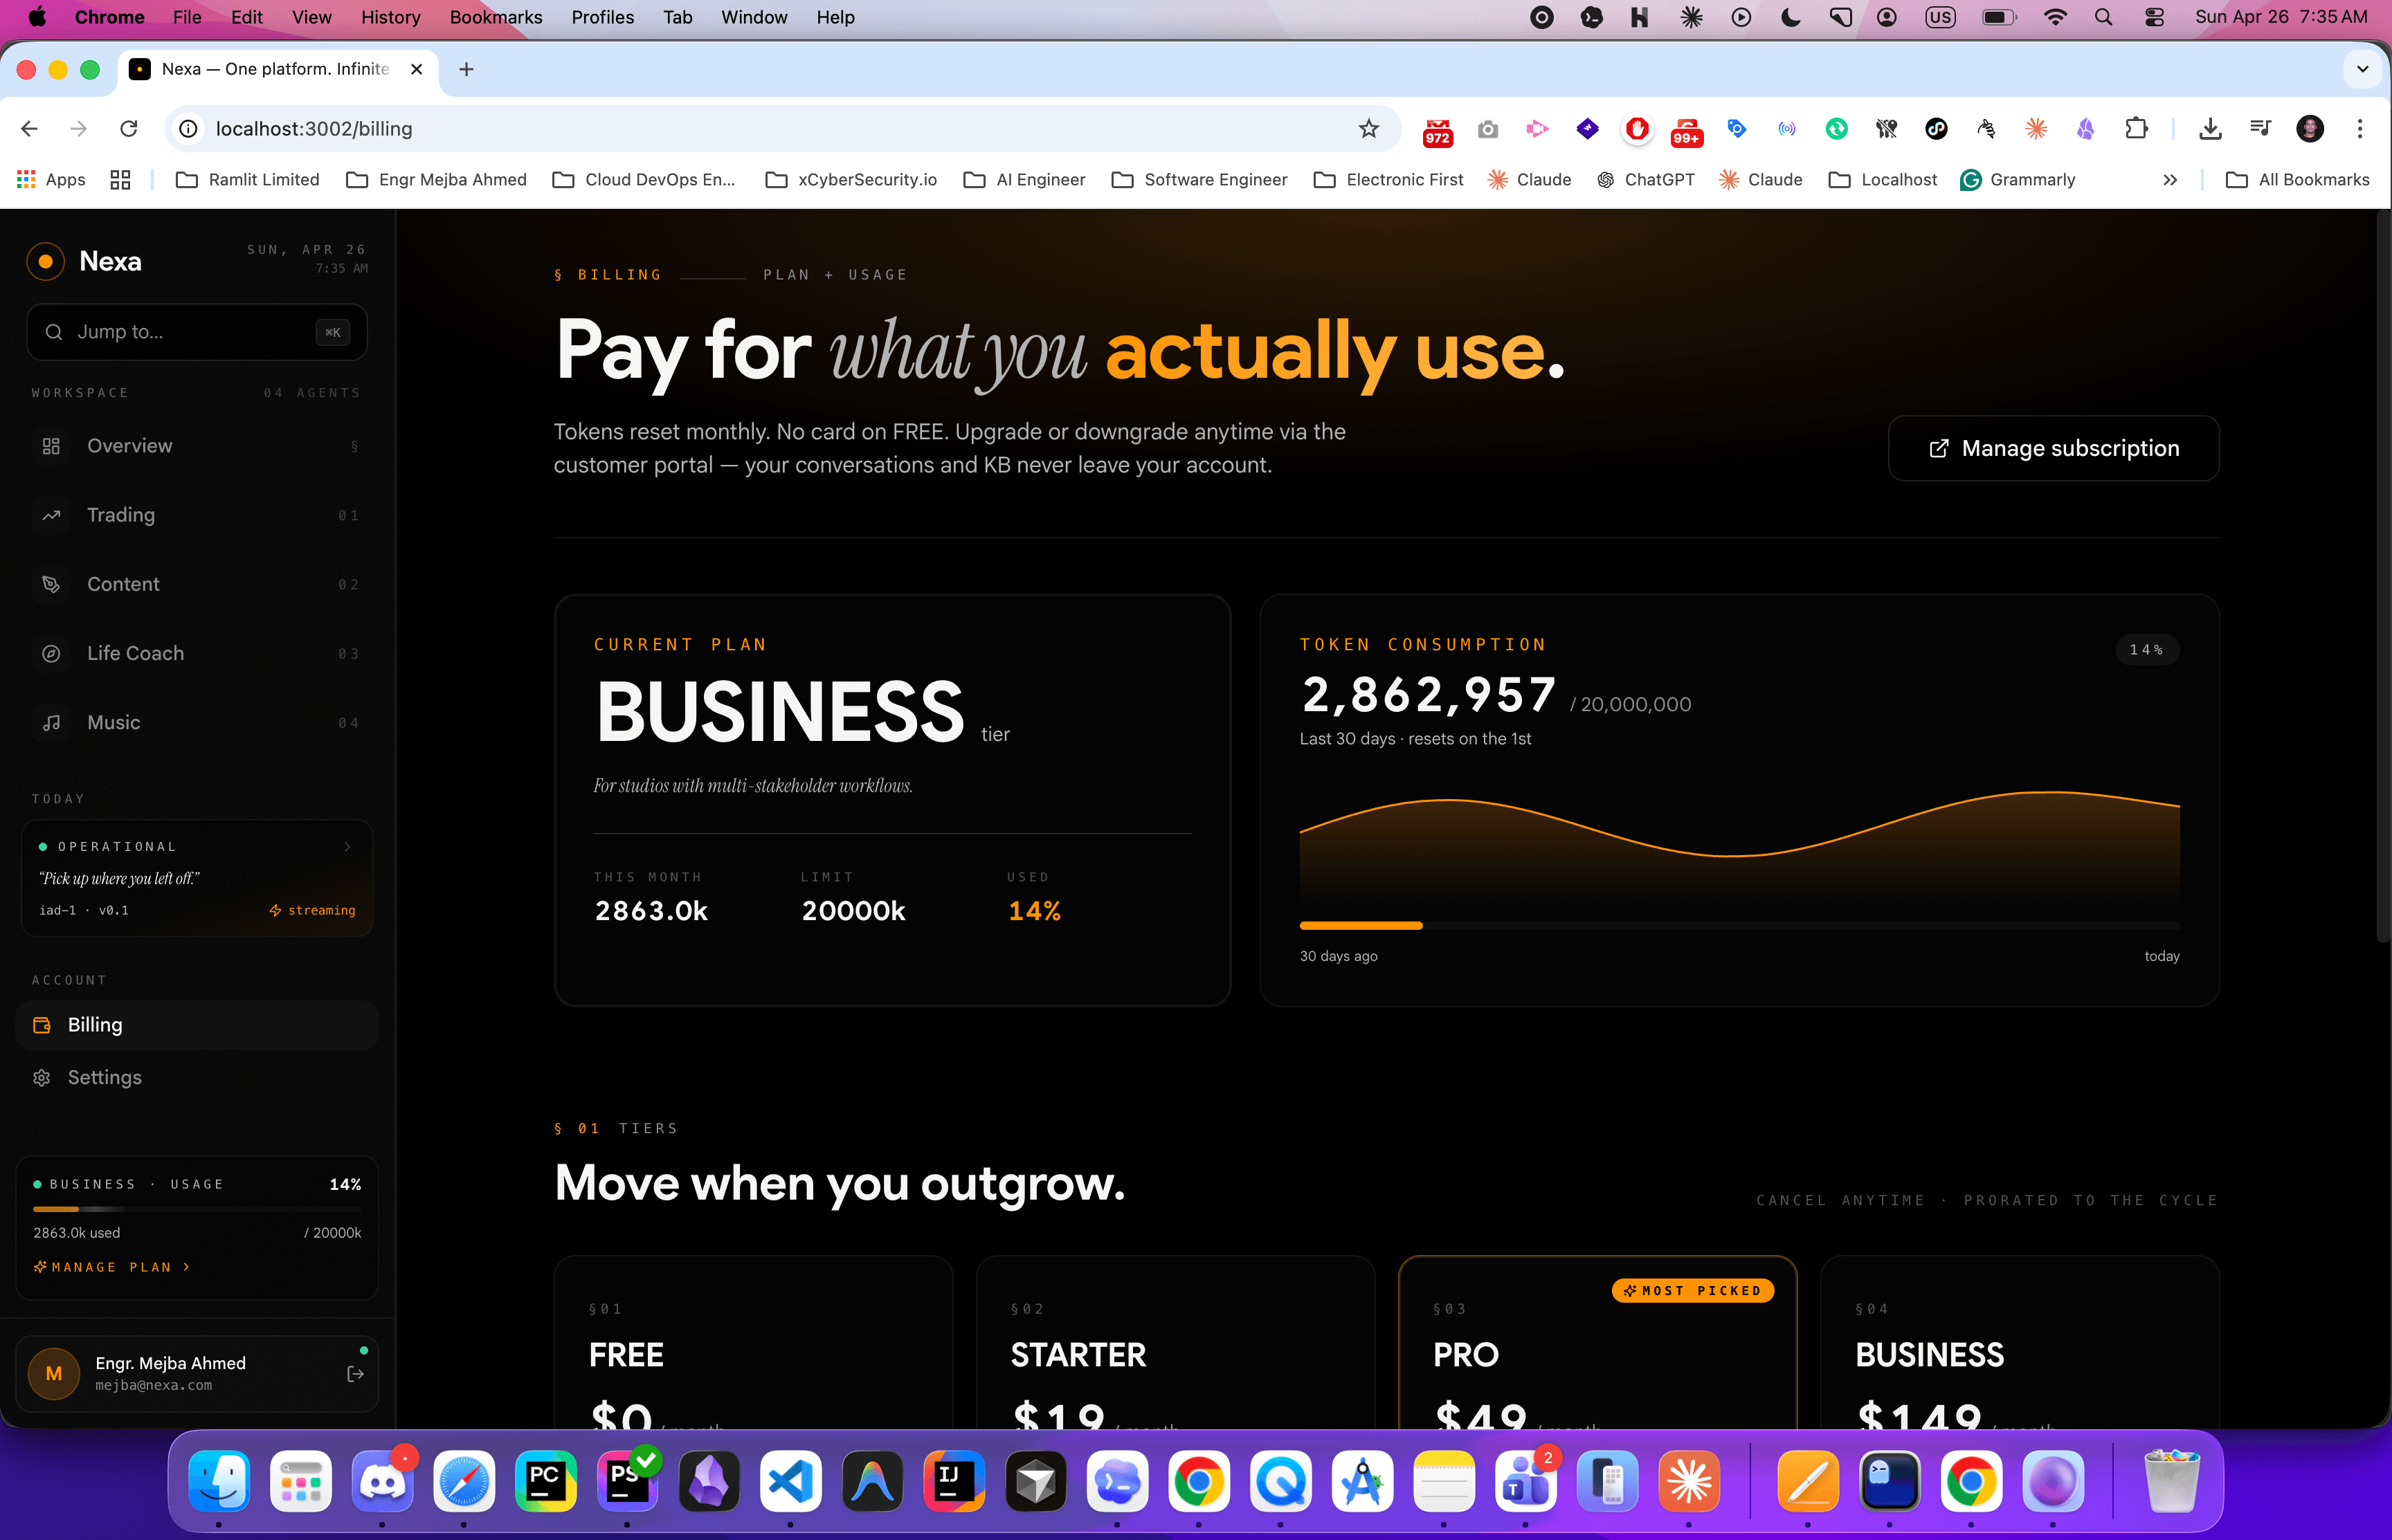Reload the page with the refresh icon
This screenshot has width=2392, height=1540.
[x=128, y=129]
